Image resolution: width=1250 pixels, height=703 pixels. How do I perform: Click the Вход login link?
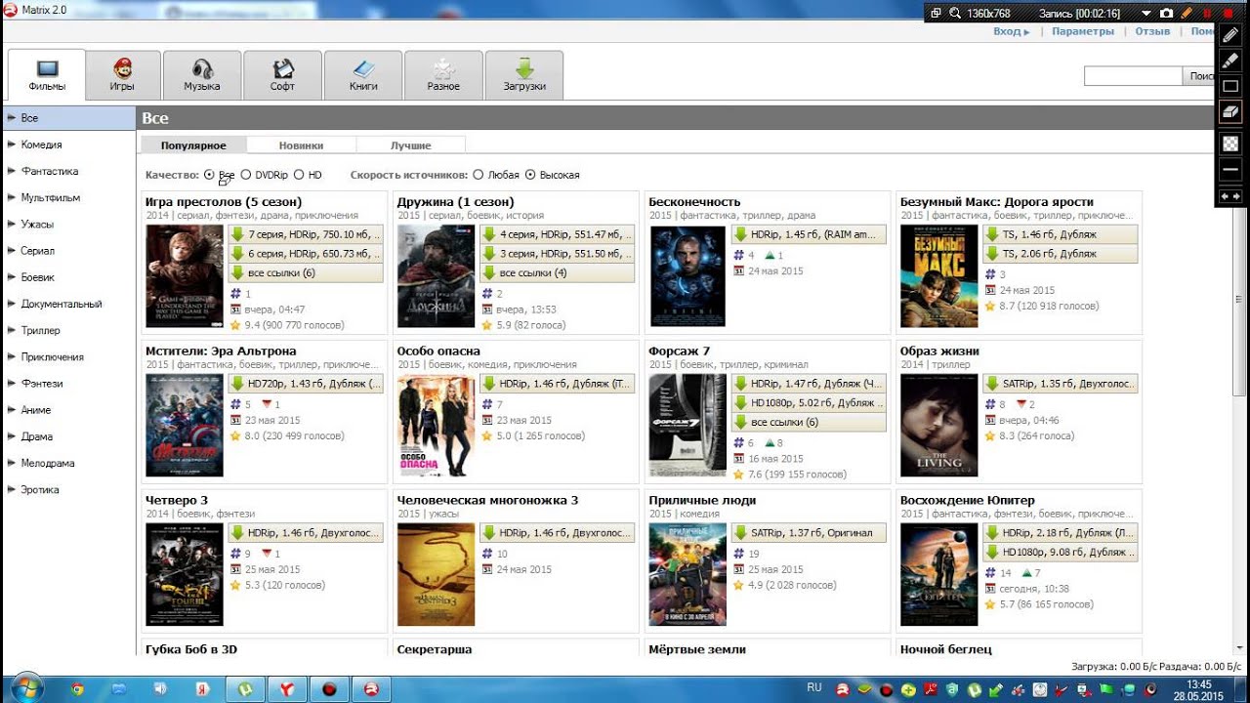tap(1011, 31)
